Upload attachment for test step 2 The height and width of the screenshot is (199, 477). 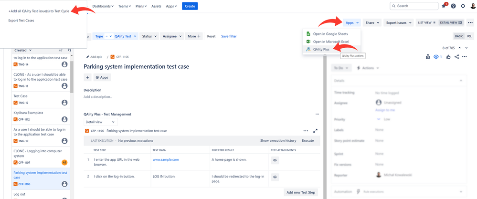click(275, 177)
